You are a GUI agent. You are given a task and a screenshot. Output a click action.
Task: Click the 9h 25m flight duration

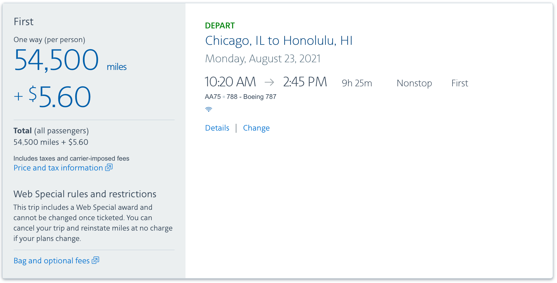coord(357,83)
